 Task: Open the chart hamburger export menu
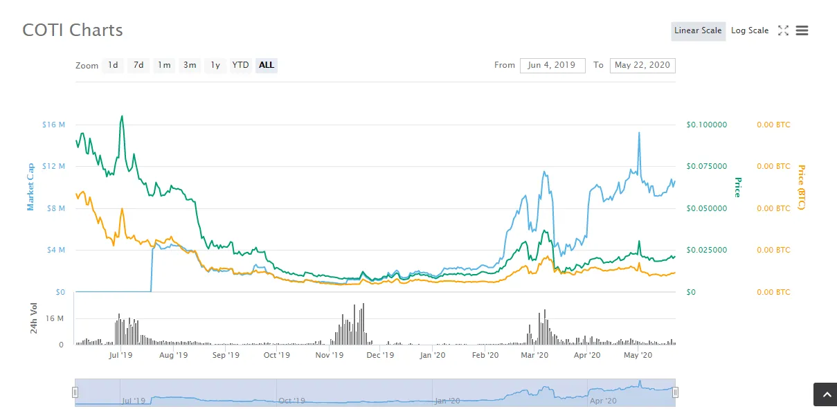pos(802,30)
